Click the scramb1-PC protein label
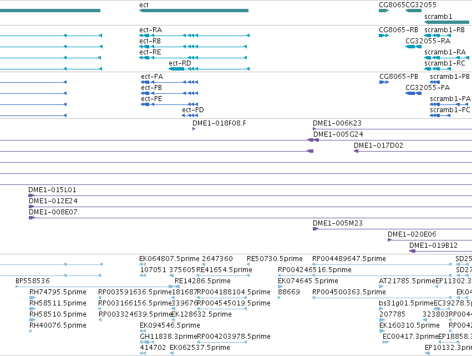The image size is (472, 356). [x=450, y=110]
